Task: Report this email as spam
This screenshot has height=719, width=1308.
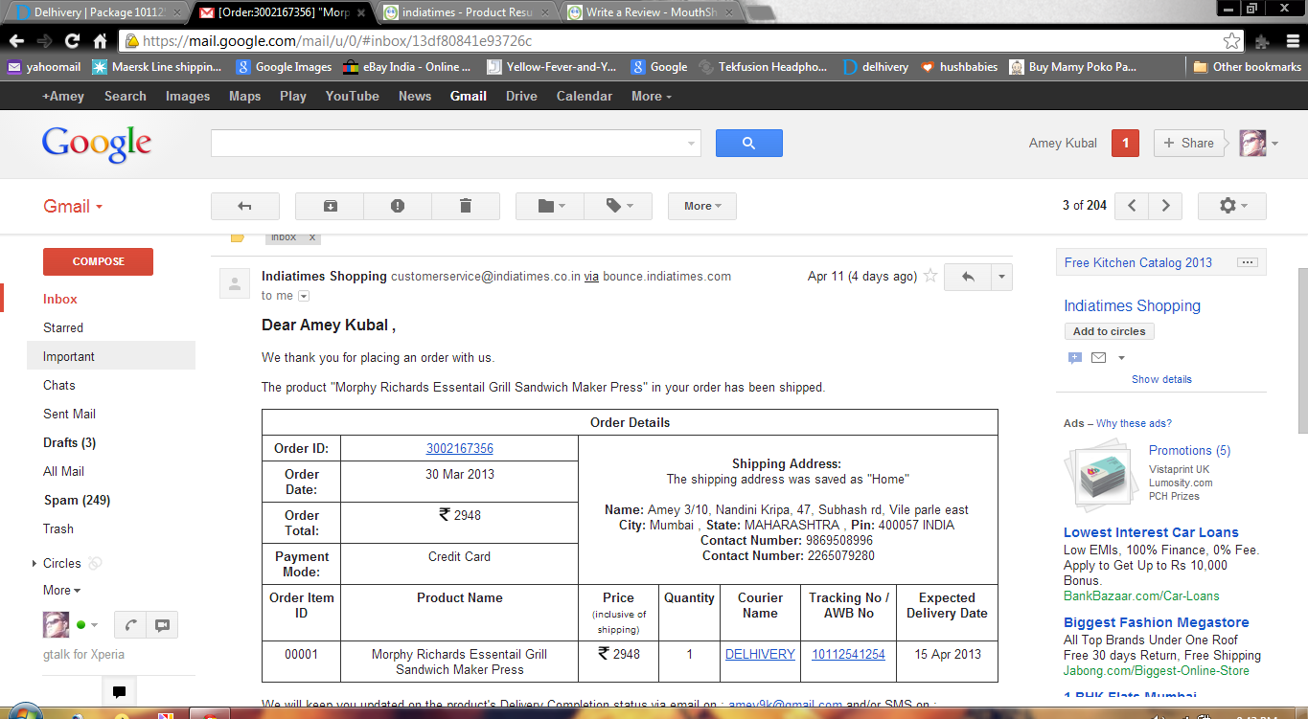Action: point(398,206)
